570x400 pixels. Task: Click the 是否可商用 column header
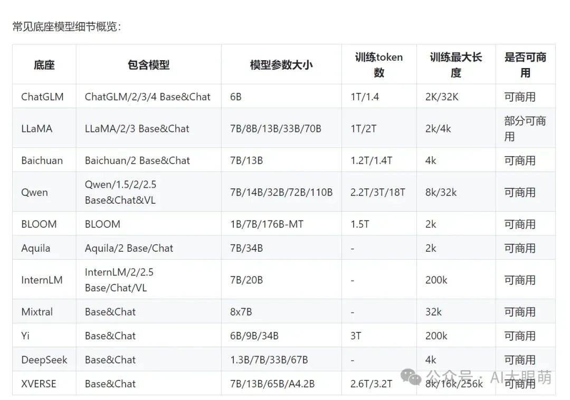[x=525, y=65]
